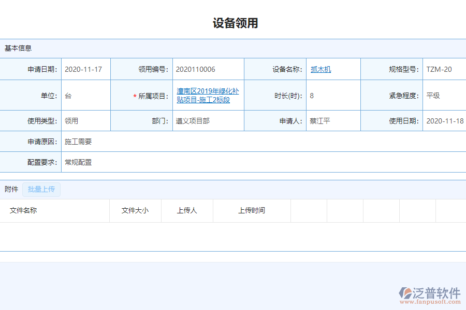466x310 pixels.
Task: Click the 设备领用 page title
Action: (x=233, y=23)
